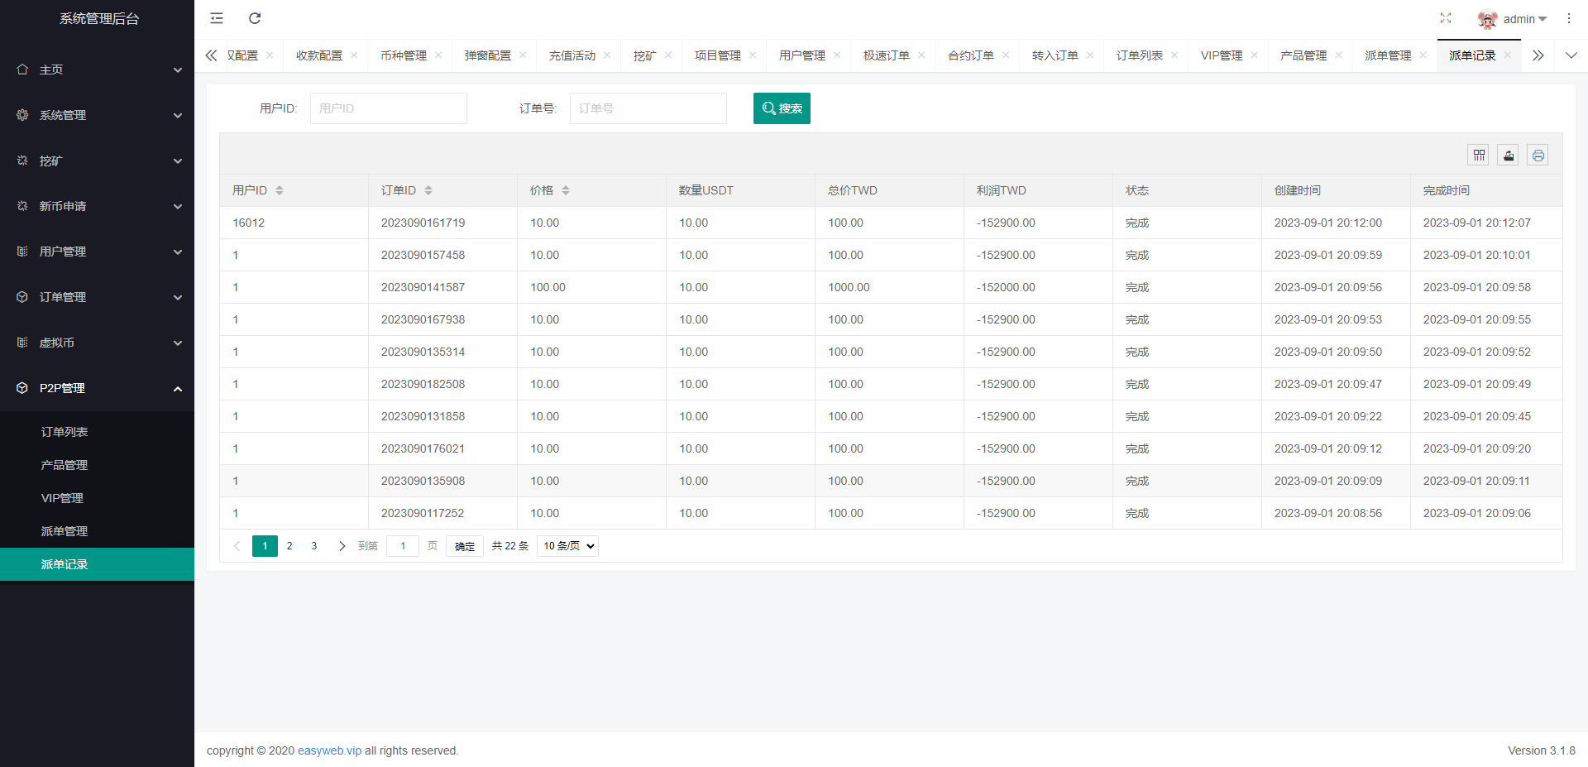Open the vertical dots overflow menu
The height and width of the screenshot is (767, 1588).
[x=1569, y=18]
